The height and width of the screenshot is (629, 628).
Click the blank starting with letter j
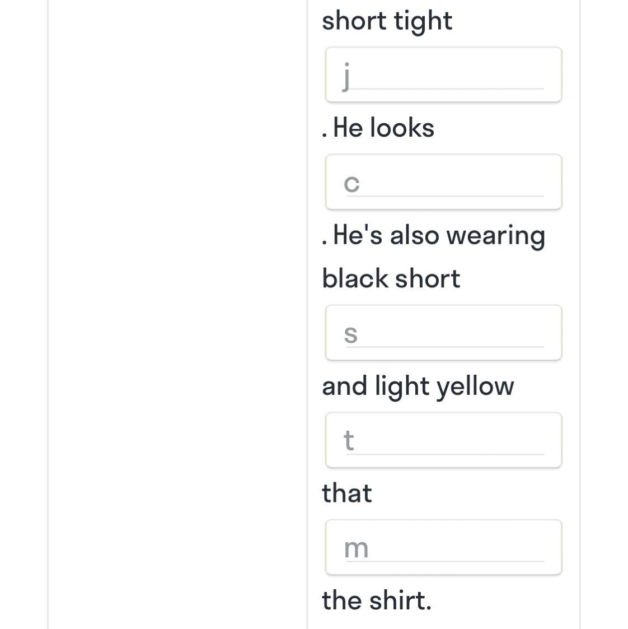[443, 75]
